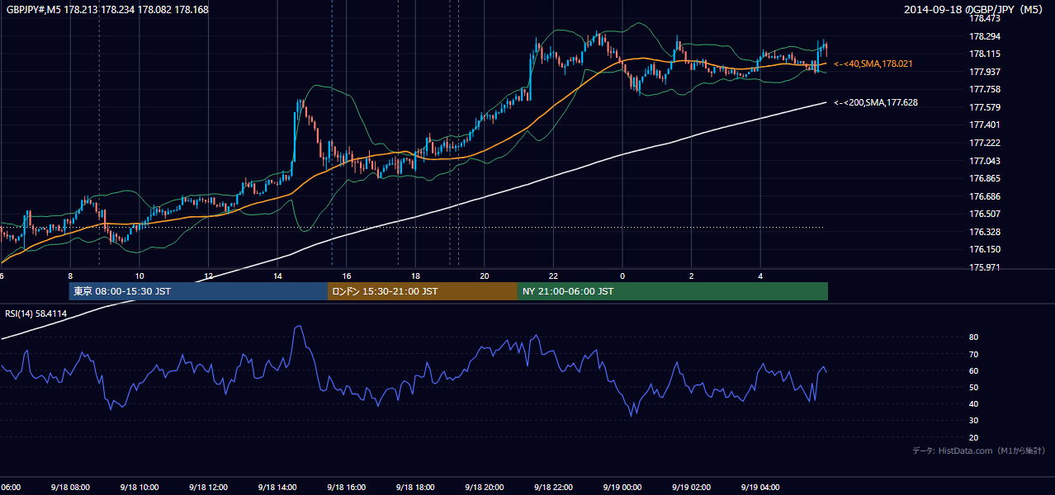1055x495 pixels.
Task: Click the hour label '14' under price chart
Action: coord(277,276)
